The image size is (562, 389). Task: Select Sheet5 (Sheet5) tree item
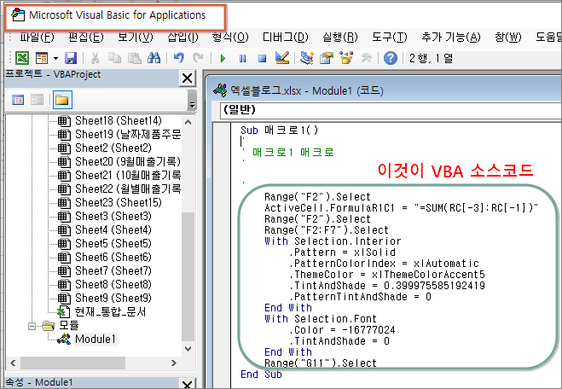(113, 243)
